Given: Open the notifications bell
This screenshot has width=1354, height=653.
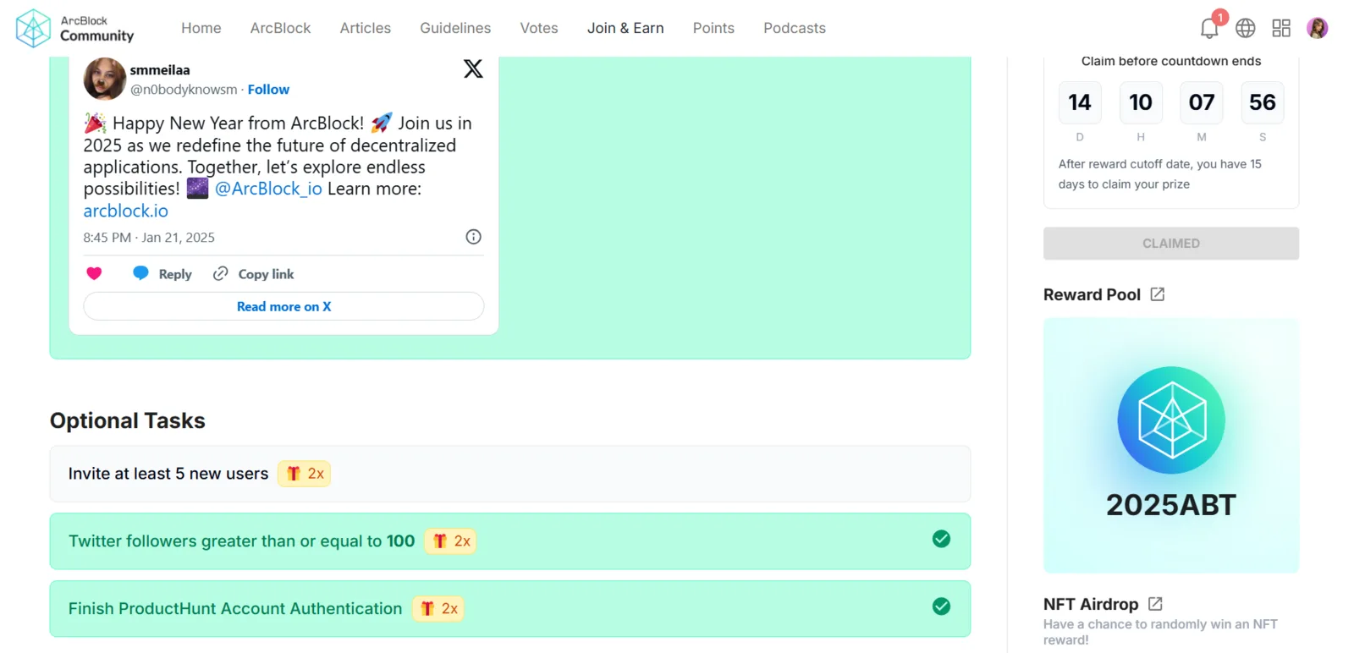Looking at the screenshot, I should 1209,28.
